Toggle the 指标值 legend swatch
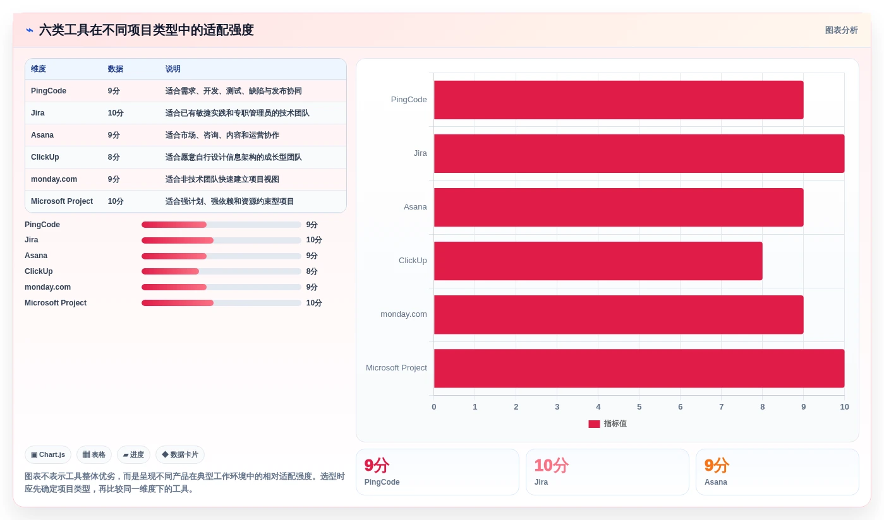 tap(594, 424)
